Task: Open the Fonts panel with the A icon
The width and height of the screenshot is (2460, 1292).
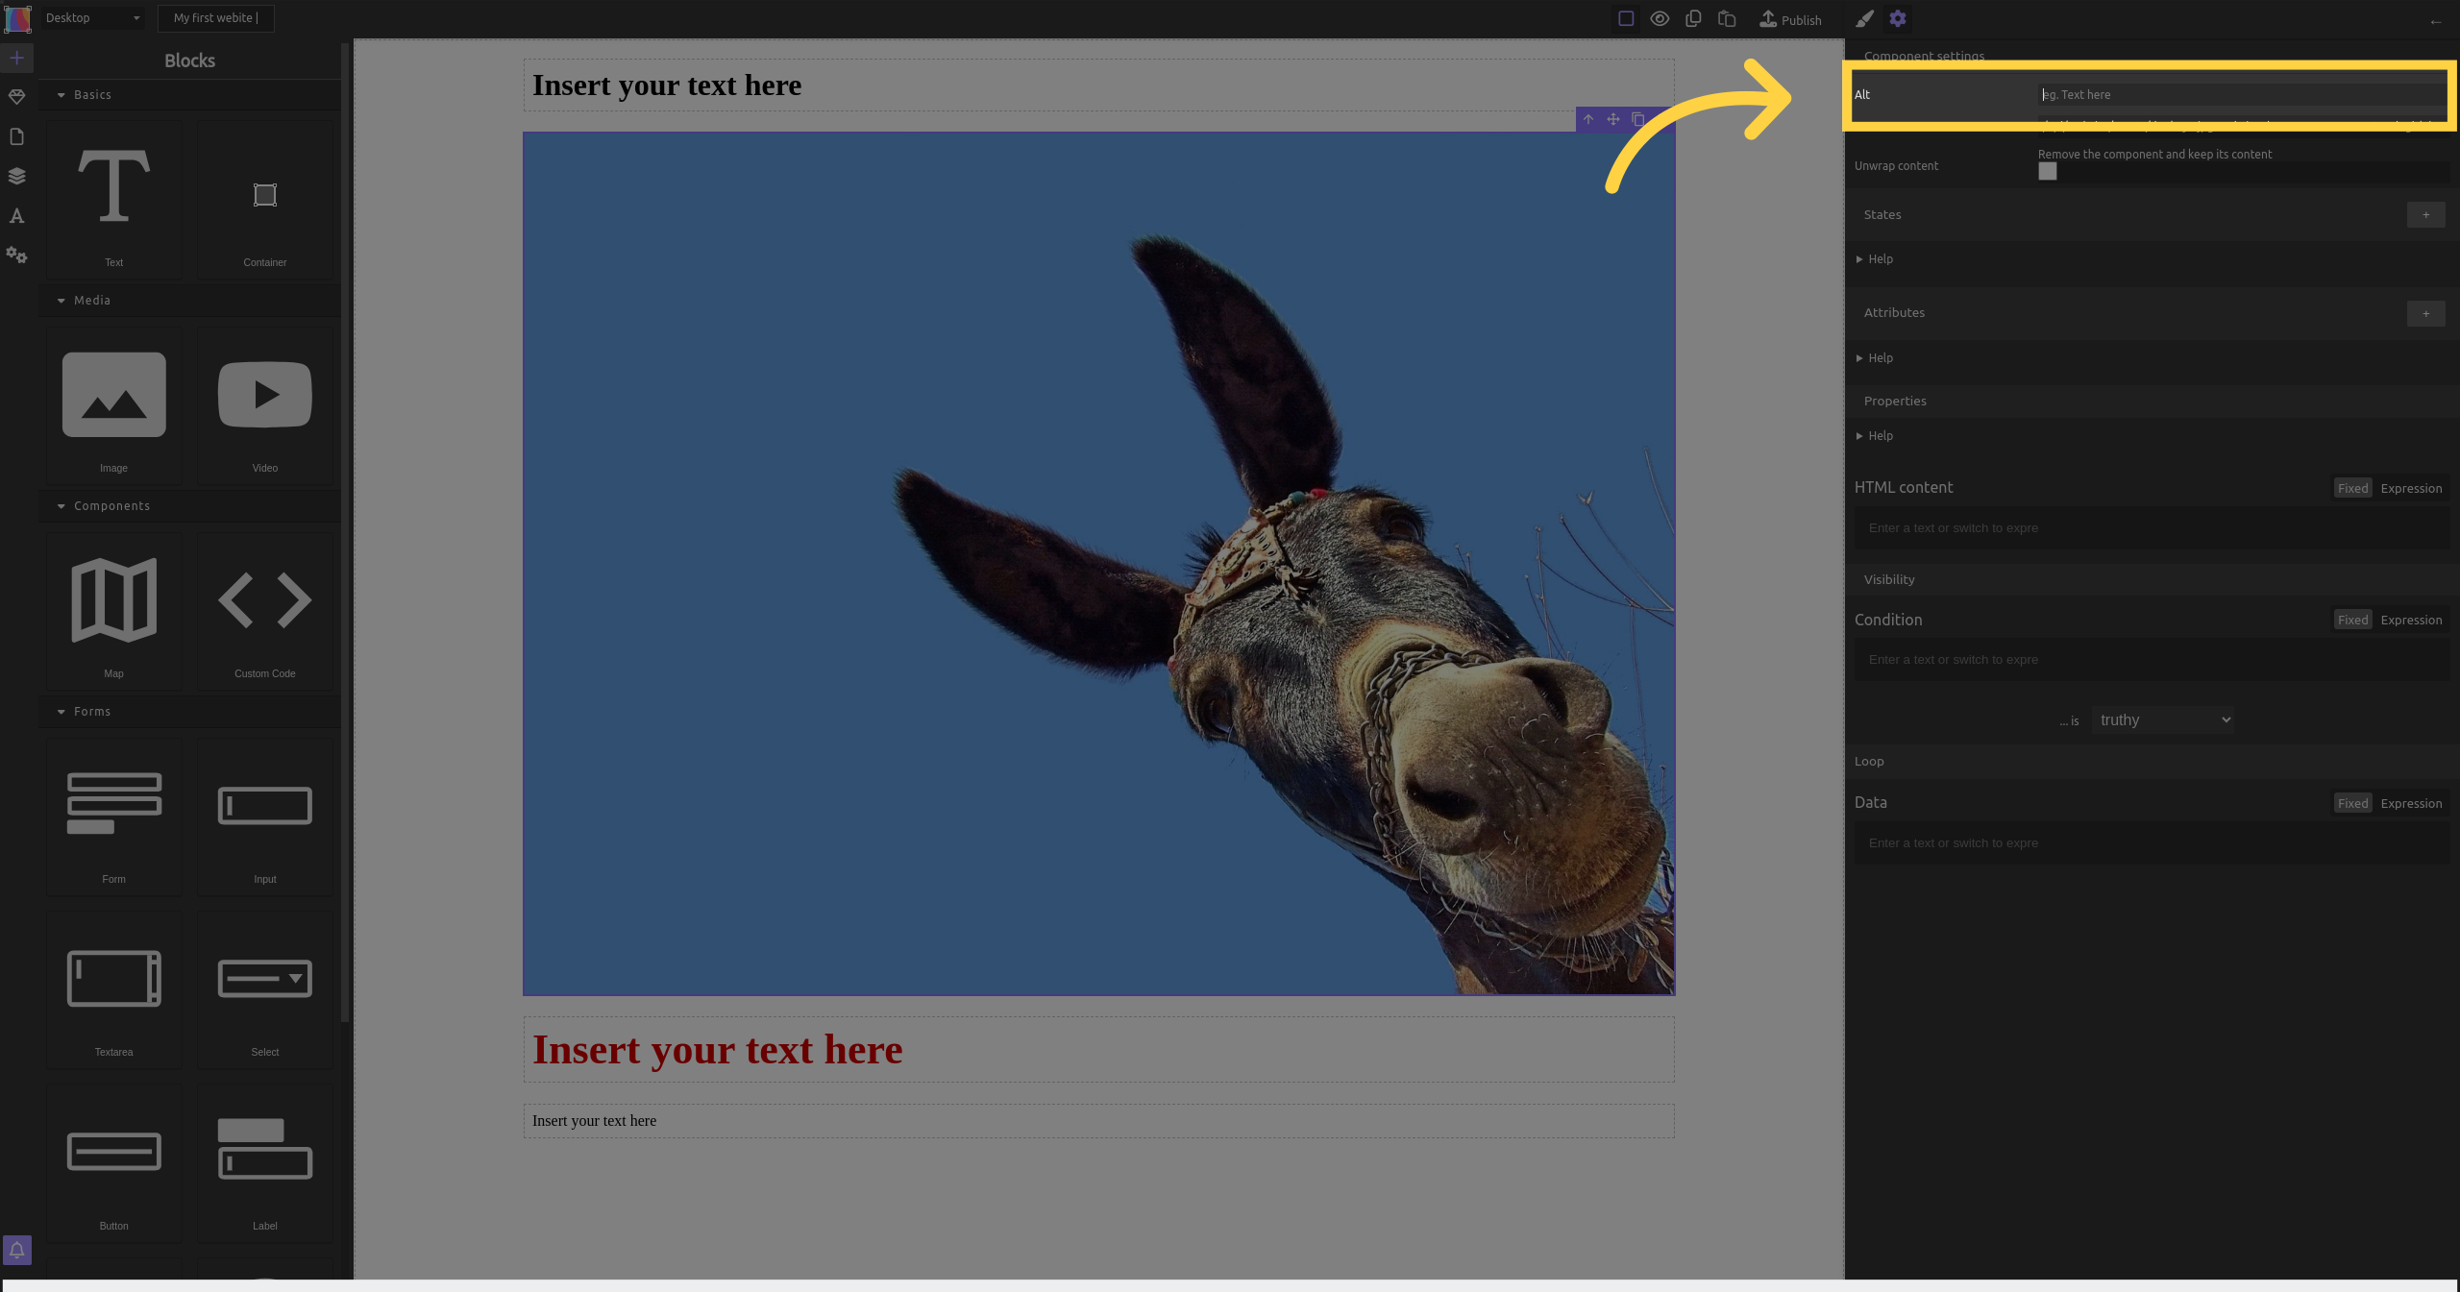Action: [16, 216]
